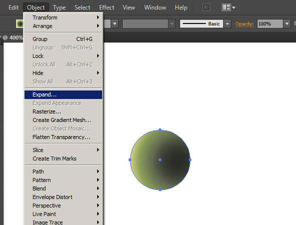This screenshot has width=296, height=225.
Task: Click the orange Opacity link label
Action: click(x=244, y=24)
